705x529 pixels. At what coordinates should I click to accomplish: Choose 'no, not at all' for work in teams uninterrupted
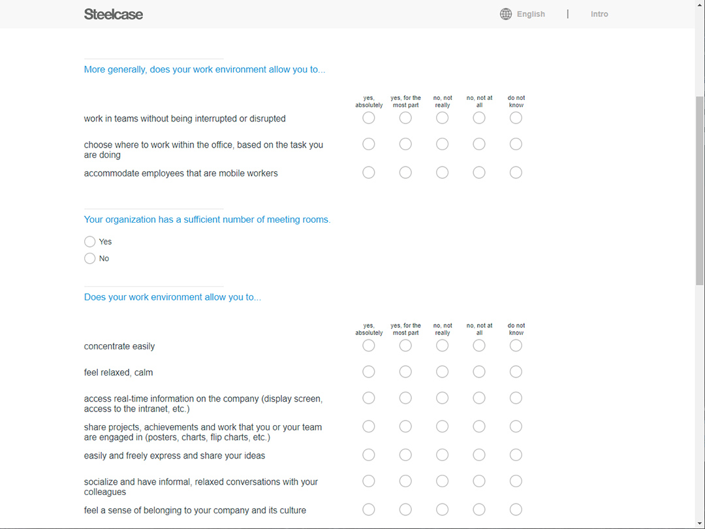coord(479,118)
